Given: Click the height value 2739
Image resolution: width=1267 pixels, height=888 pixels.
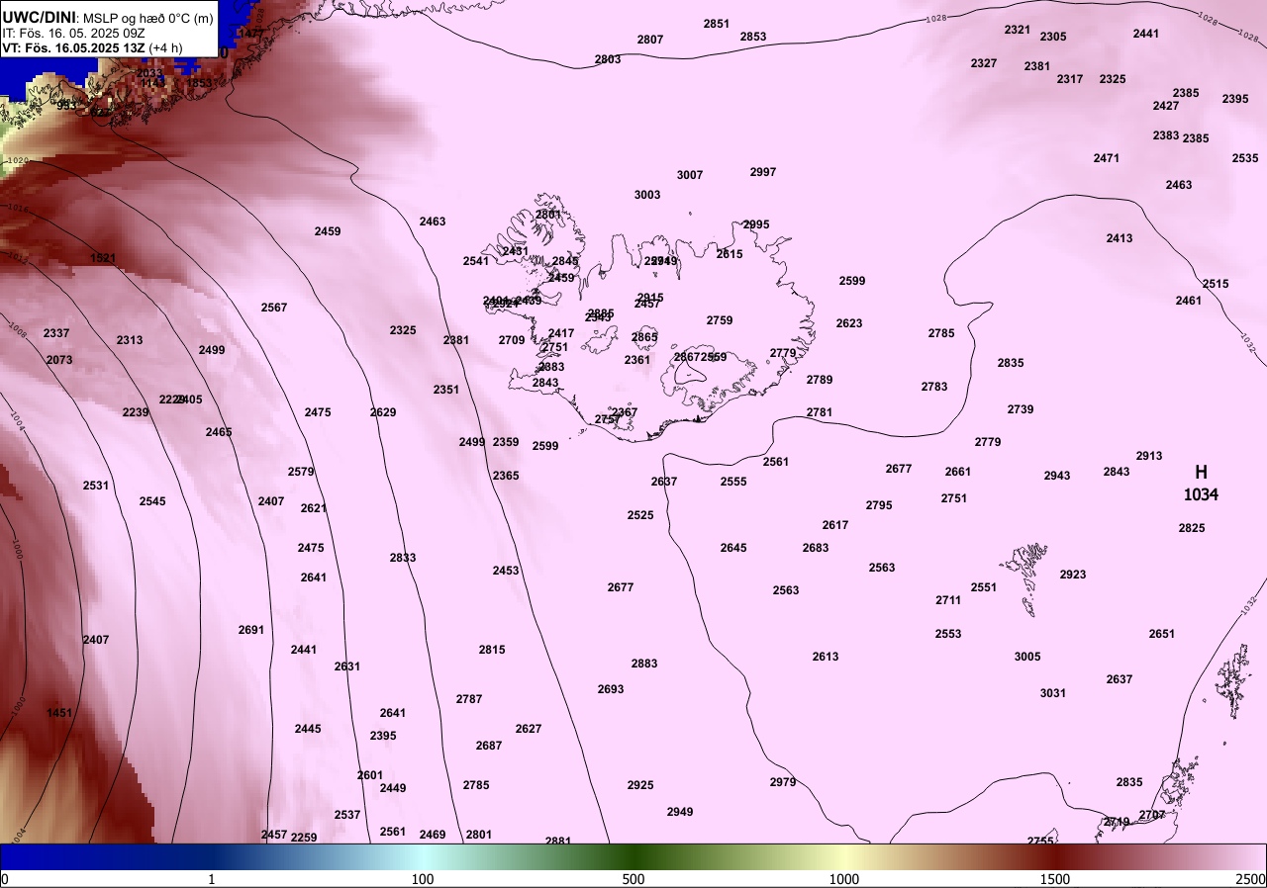Looking at the screenshot, I should (x=1021, y=409).
